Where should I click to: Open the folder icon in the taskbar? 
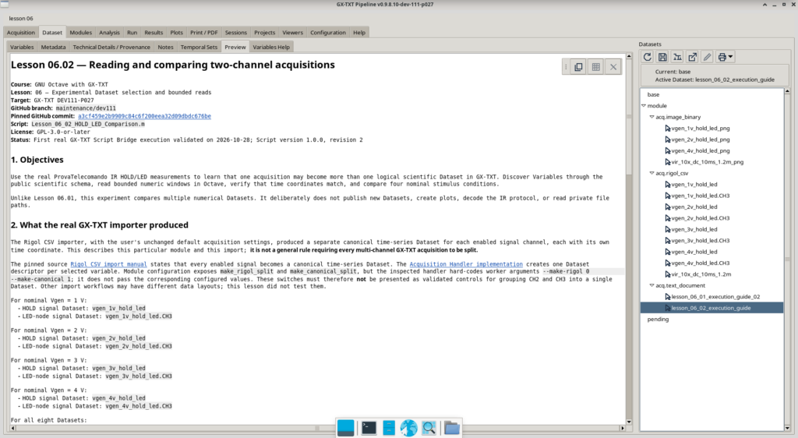click(451, 428)
